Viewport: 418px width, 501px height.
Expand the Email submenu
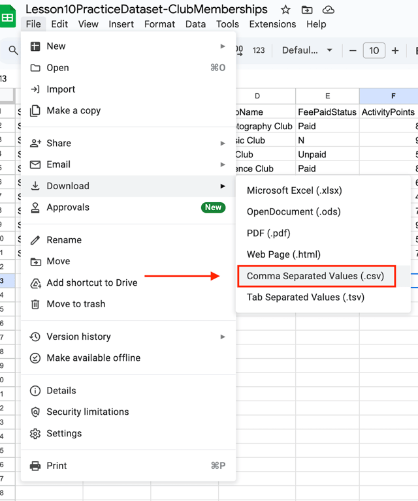(128, 164)
